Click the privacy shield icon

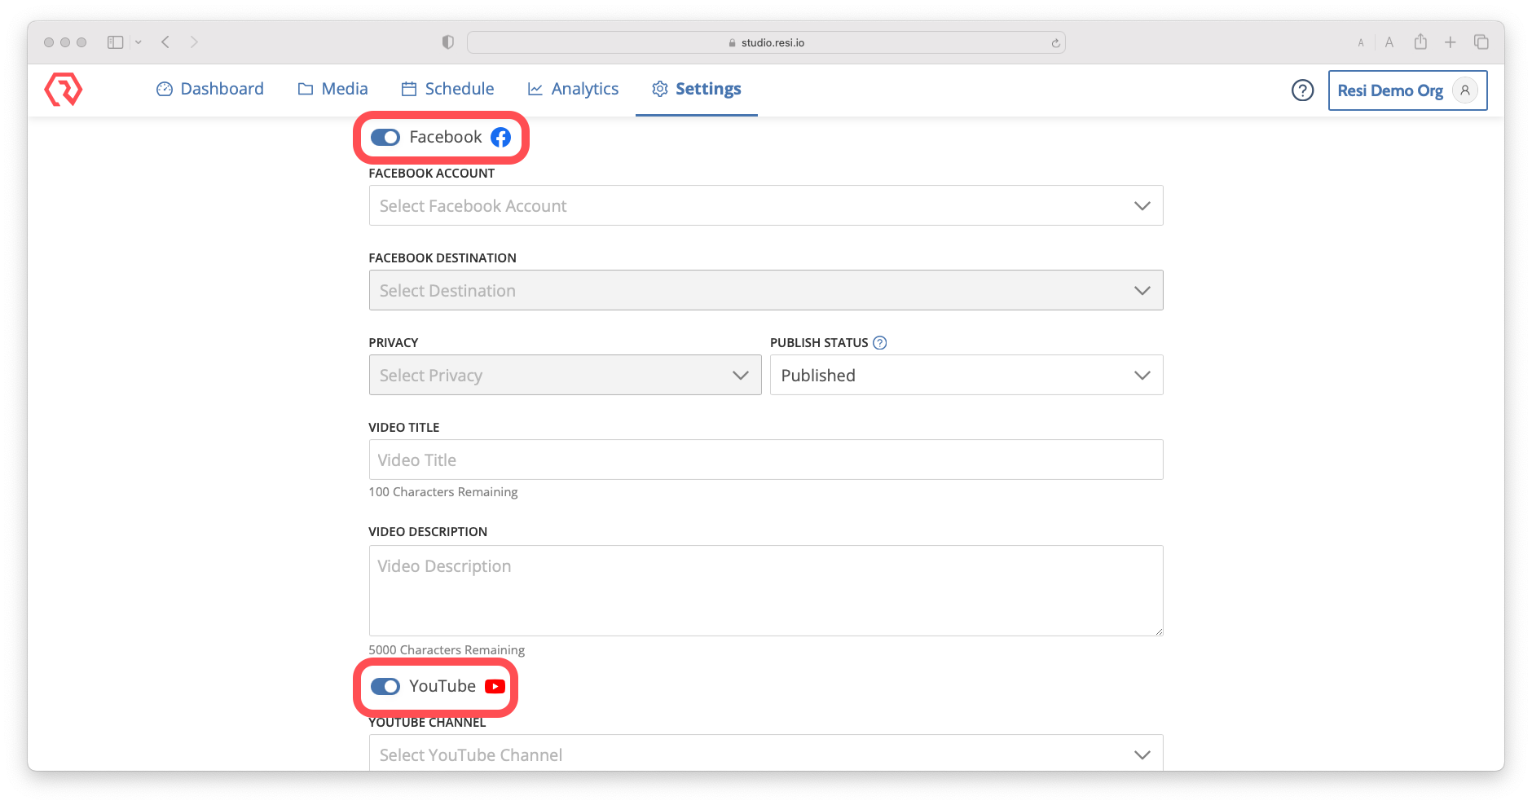tap(447, 42)
